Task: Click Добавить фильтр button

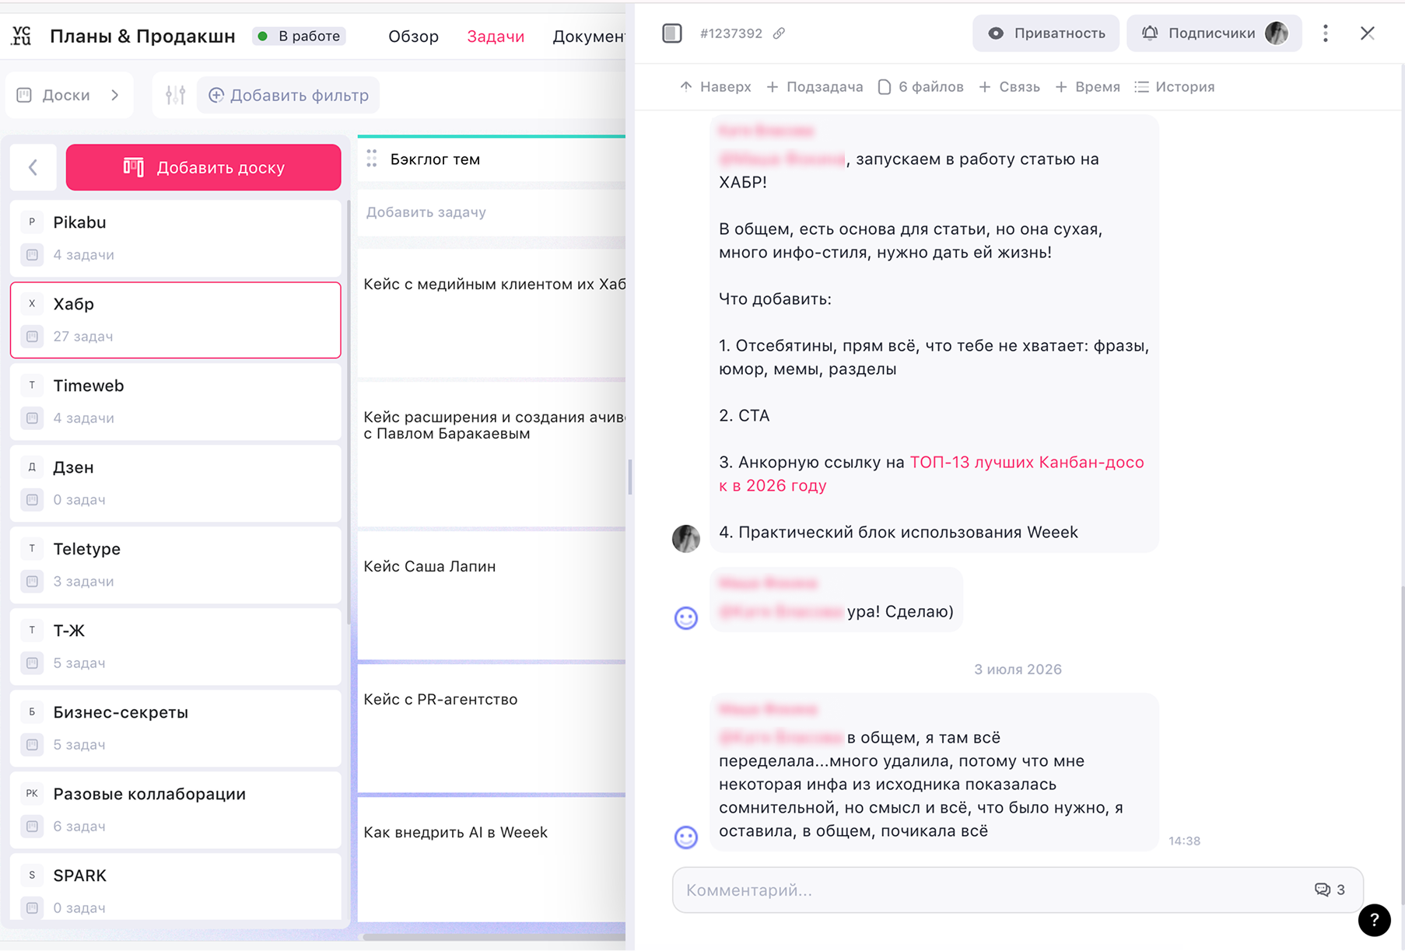Action: pos(289,95)
